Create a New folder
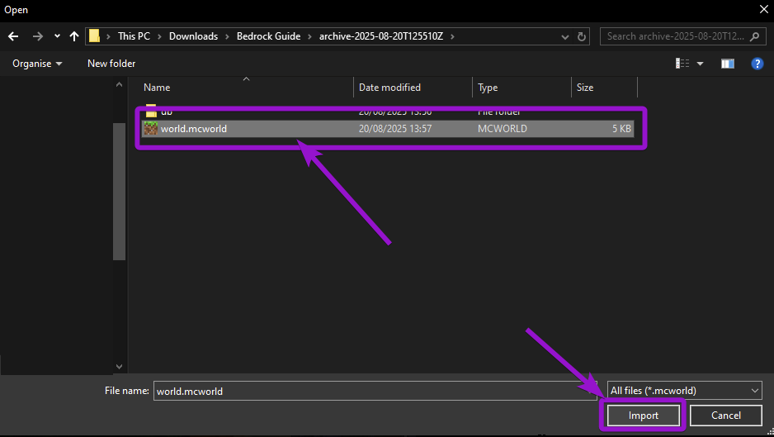Viewport: 774px width, 437px height. 111,64
